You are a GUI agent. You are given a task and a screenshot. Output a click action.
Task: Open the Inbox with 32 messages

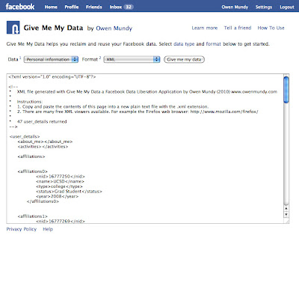[x=121, y=7]
